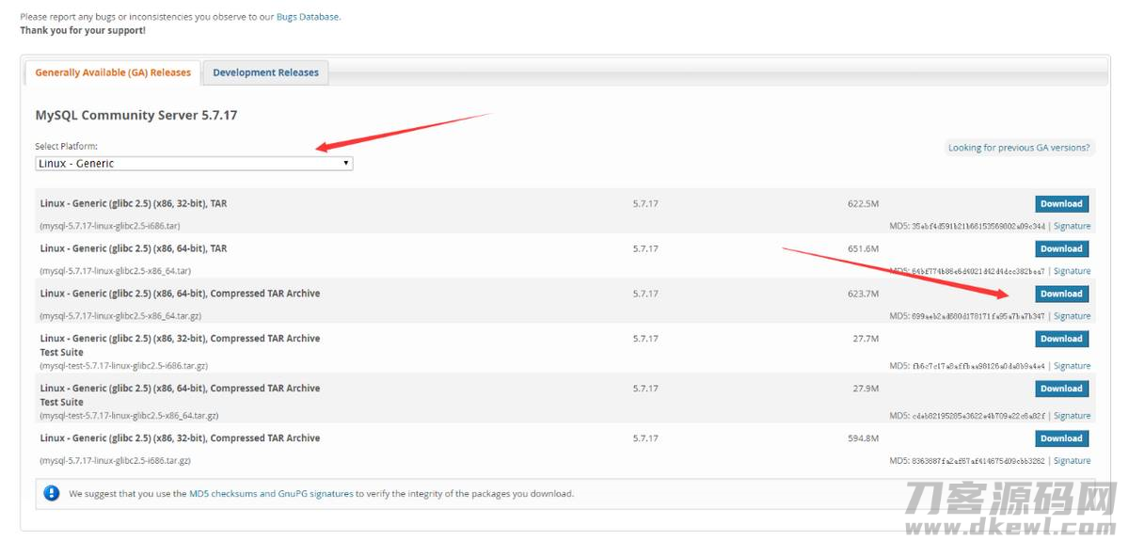Click the 27.7M size value
The height and width of the screenshot is (541, 1129).
(866, 339)
